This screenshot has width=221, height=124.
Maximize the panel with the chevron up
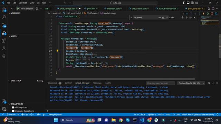(213, 83)
